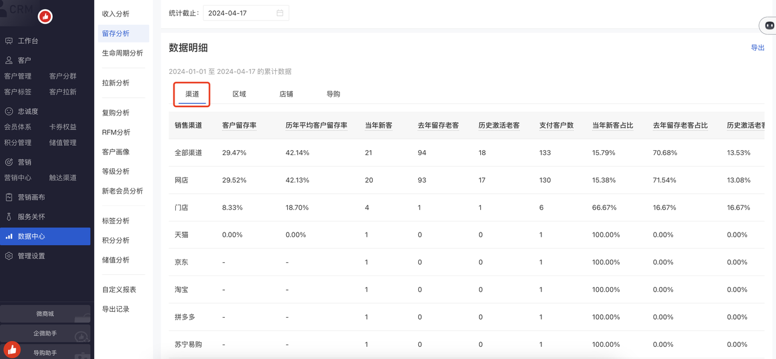Click the 全部渠道 row label
This screenshot has width=776, height=359.
[x=189, y=153]
